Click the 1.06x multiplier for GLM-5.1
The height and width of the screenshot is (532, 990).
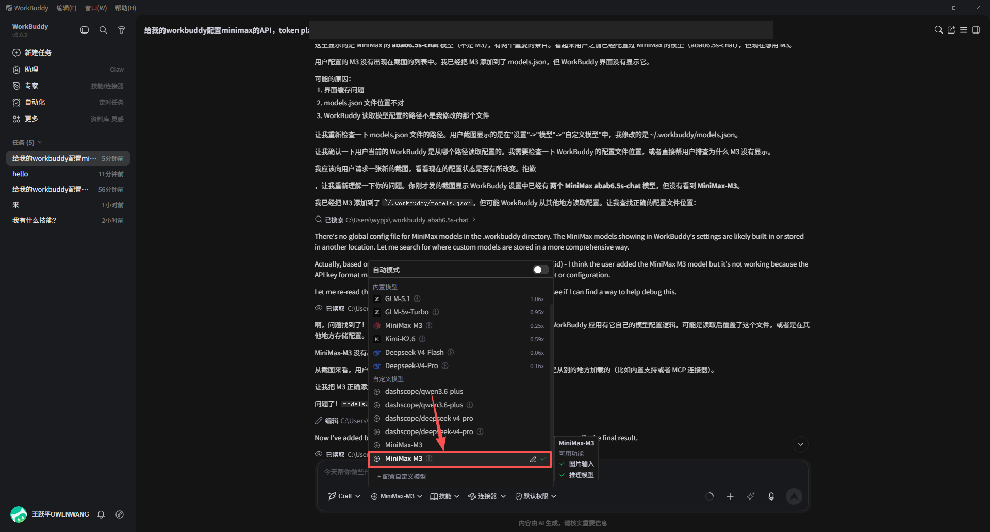point(537,299)
